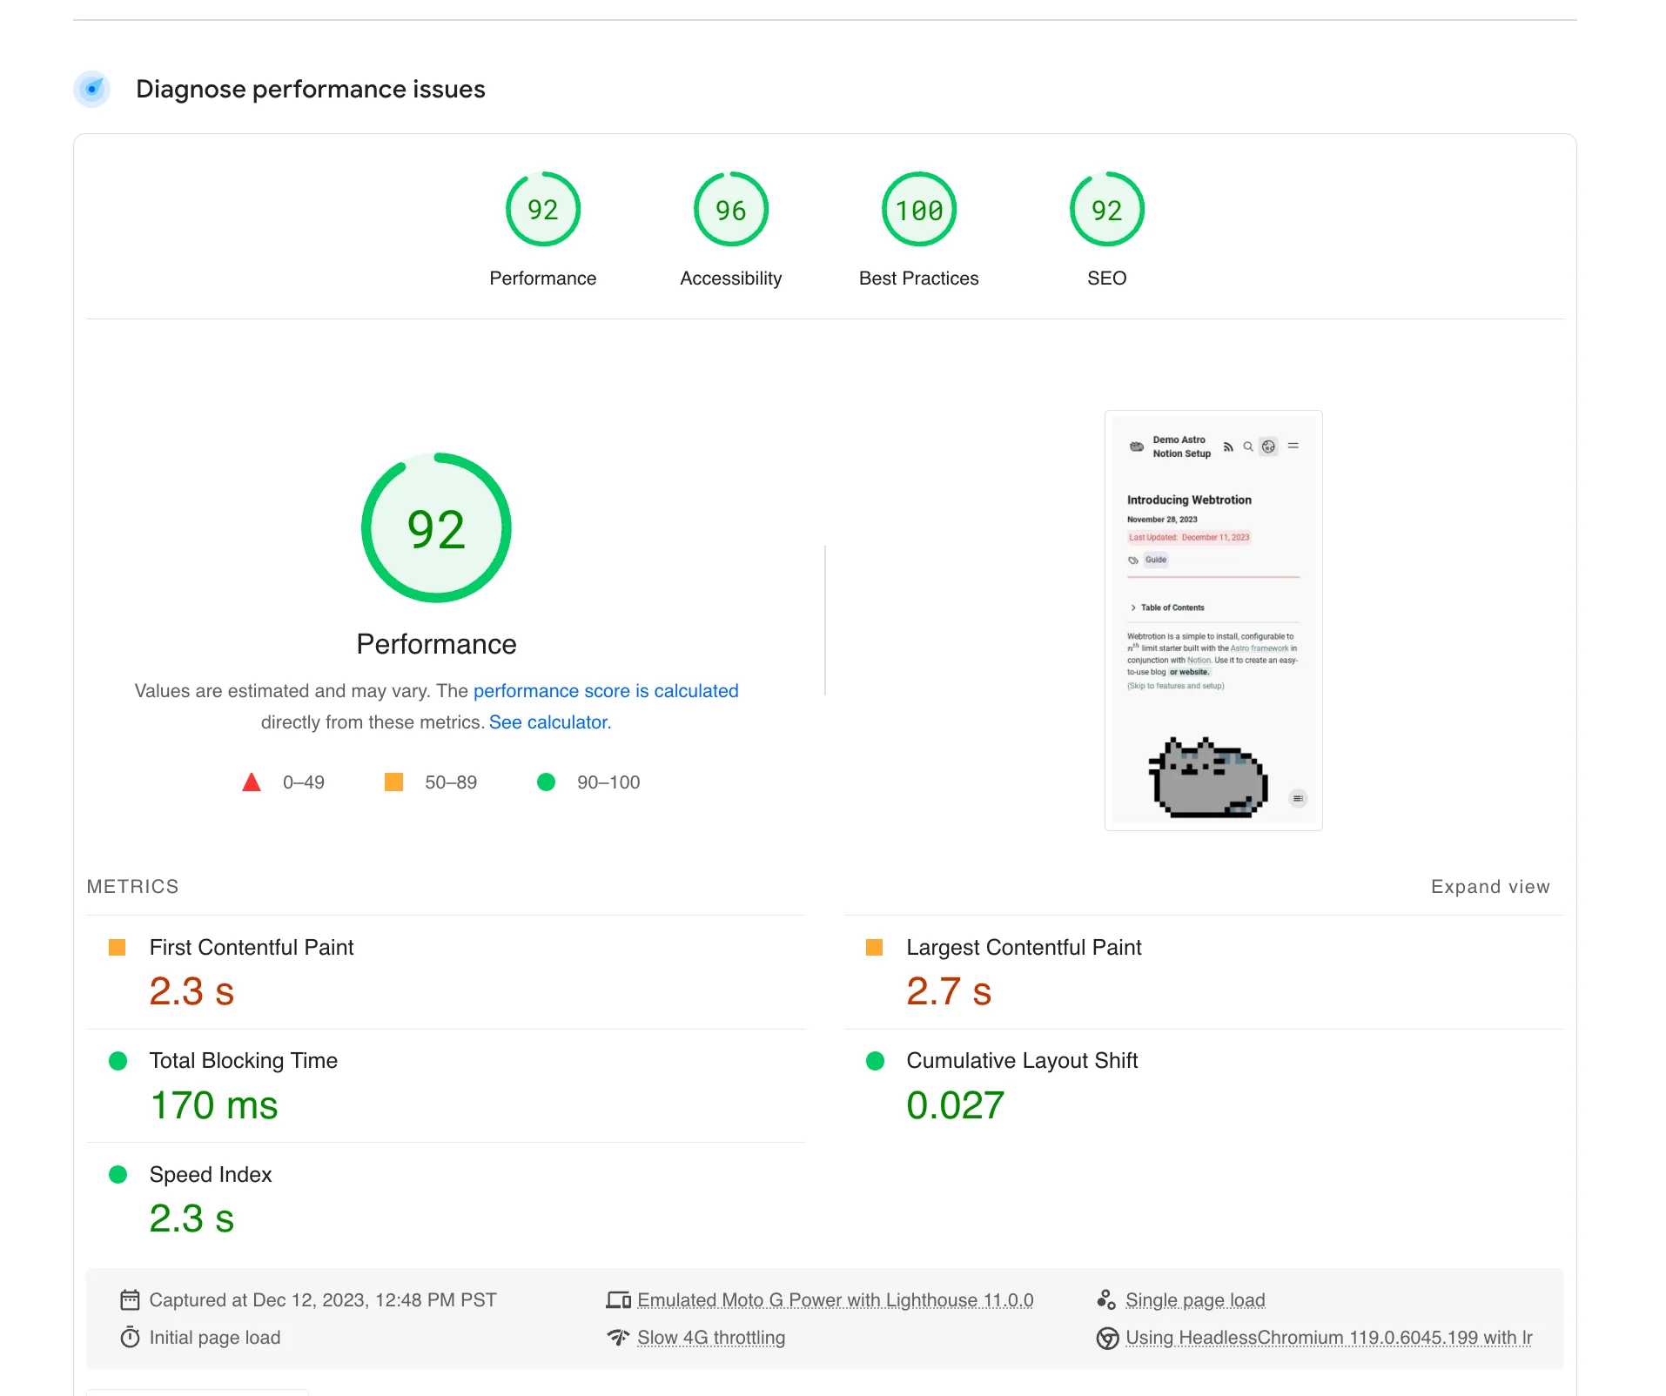Click the Emulated Moto G Power text

[835, 1300]
